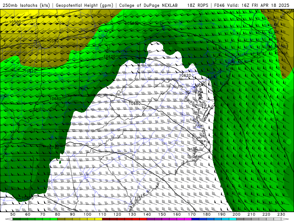Screen dimensions: 294x221
Task: Click the 220 value on the color scale
Action: 266,214
